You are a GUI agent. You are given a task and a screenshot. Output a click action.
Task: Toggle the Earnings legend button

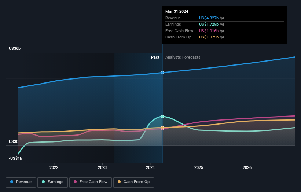(x=52, y=182)
